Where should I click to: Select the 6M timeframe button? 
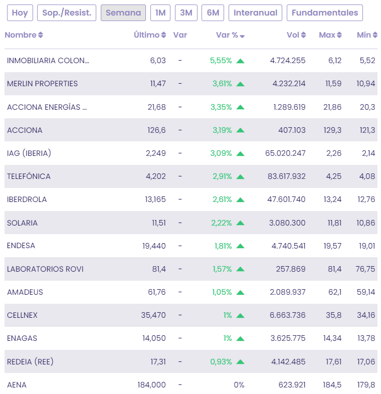tap(213, 13)
